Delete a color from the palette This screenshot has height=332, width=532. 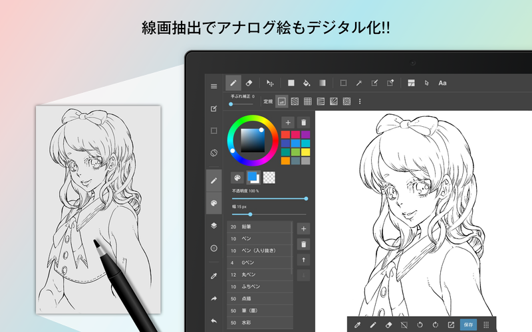(304, 123)
